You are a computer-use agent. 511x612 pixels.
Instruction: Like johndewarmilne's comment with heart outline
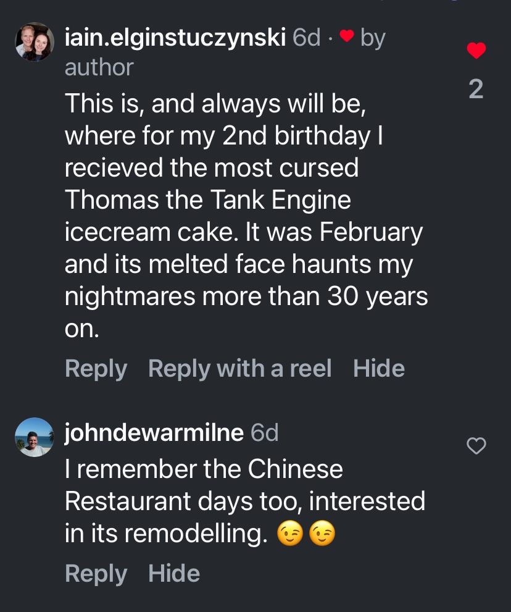(476, 445)
